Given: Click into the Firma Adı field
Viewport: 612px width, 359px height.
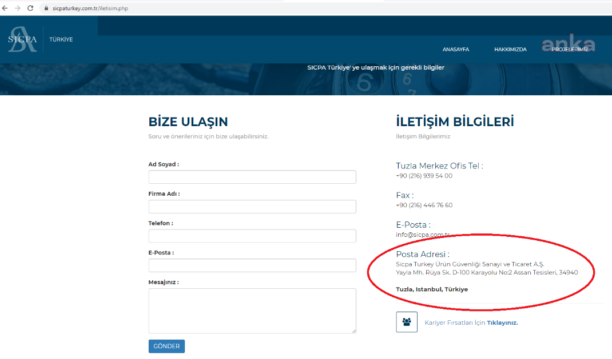Looking at the screenshot, I should point(252,207).
